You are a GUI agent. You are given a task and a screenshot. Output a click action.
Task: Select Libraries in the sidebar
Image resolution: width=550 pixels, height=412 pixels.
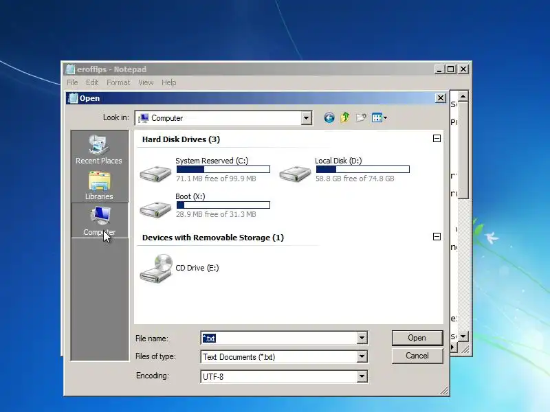click(x=99, y=185)
